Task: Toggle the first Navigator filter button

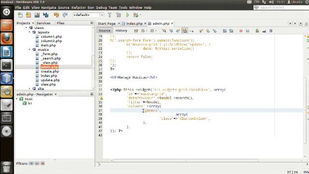Action: click(31, 163)
